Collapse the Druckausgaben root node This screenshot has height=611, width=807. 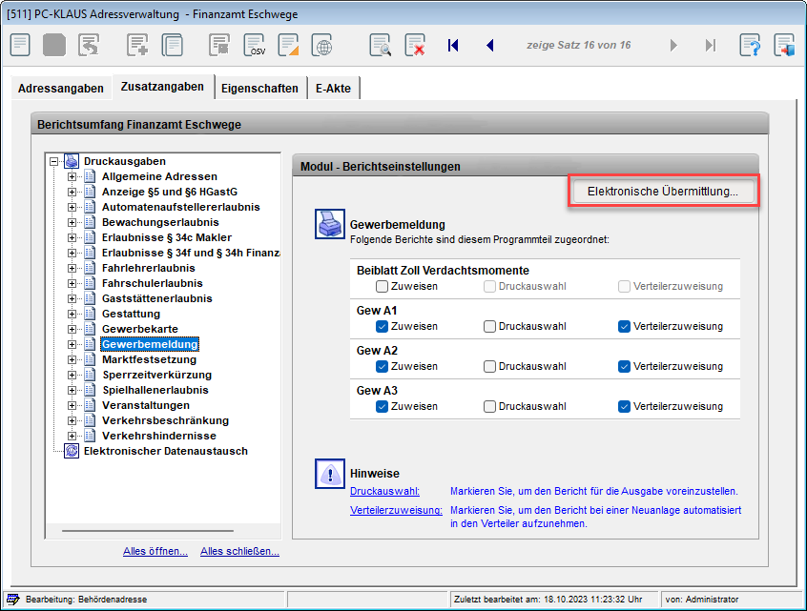click(54, 161)
